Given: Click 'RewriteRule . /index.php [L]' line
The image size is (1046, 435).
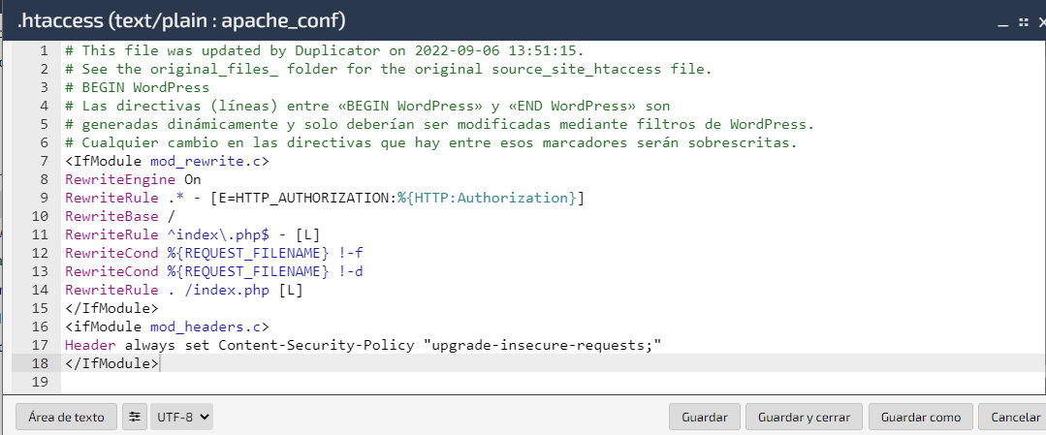Looking at the screenshot, I should point(183,290).
